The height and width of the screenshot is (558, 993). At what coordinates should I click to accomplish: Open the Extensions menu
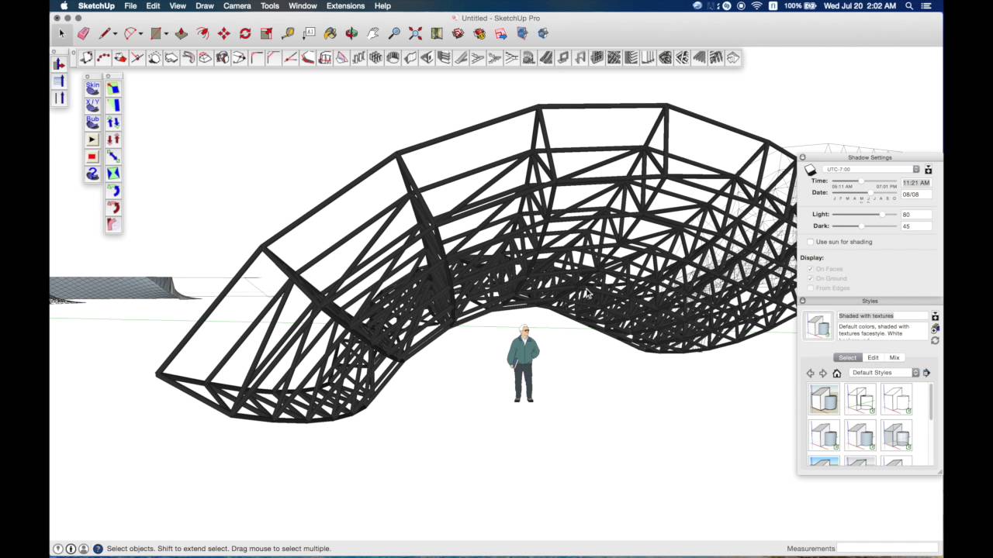click(345, 5)
